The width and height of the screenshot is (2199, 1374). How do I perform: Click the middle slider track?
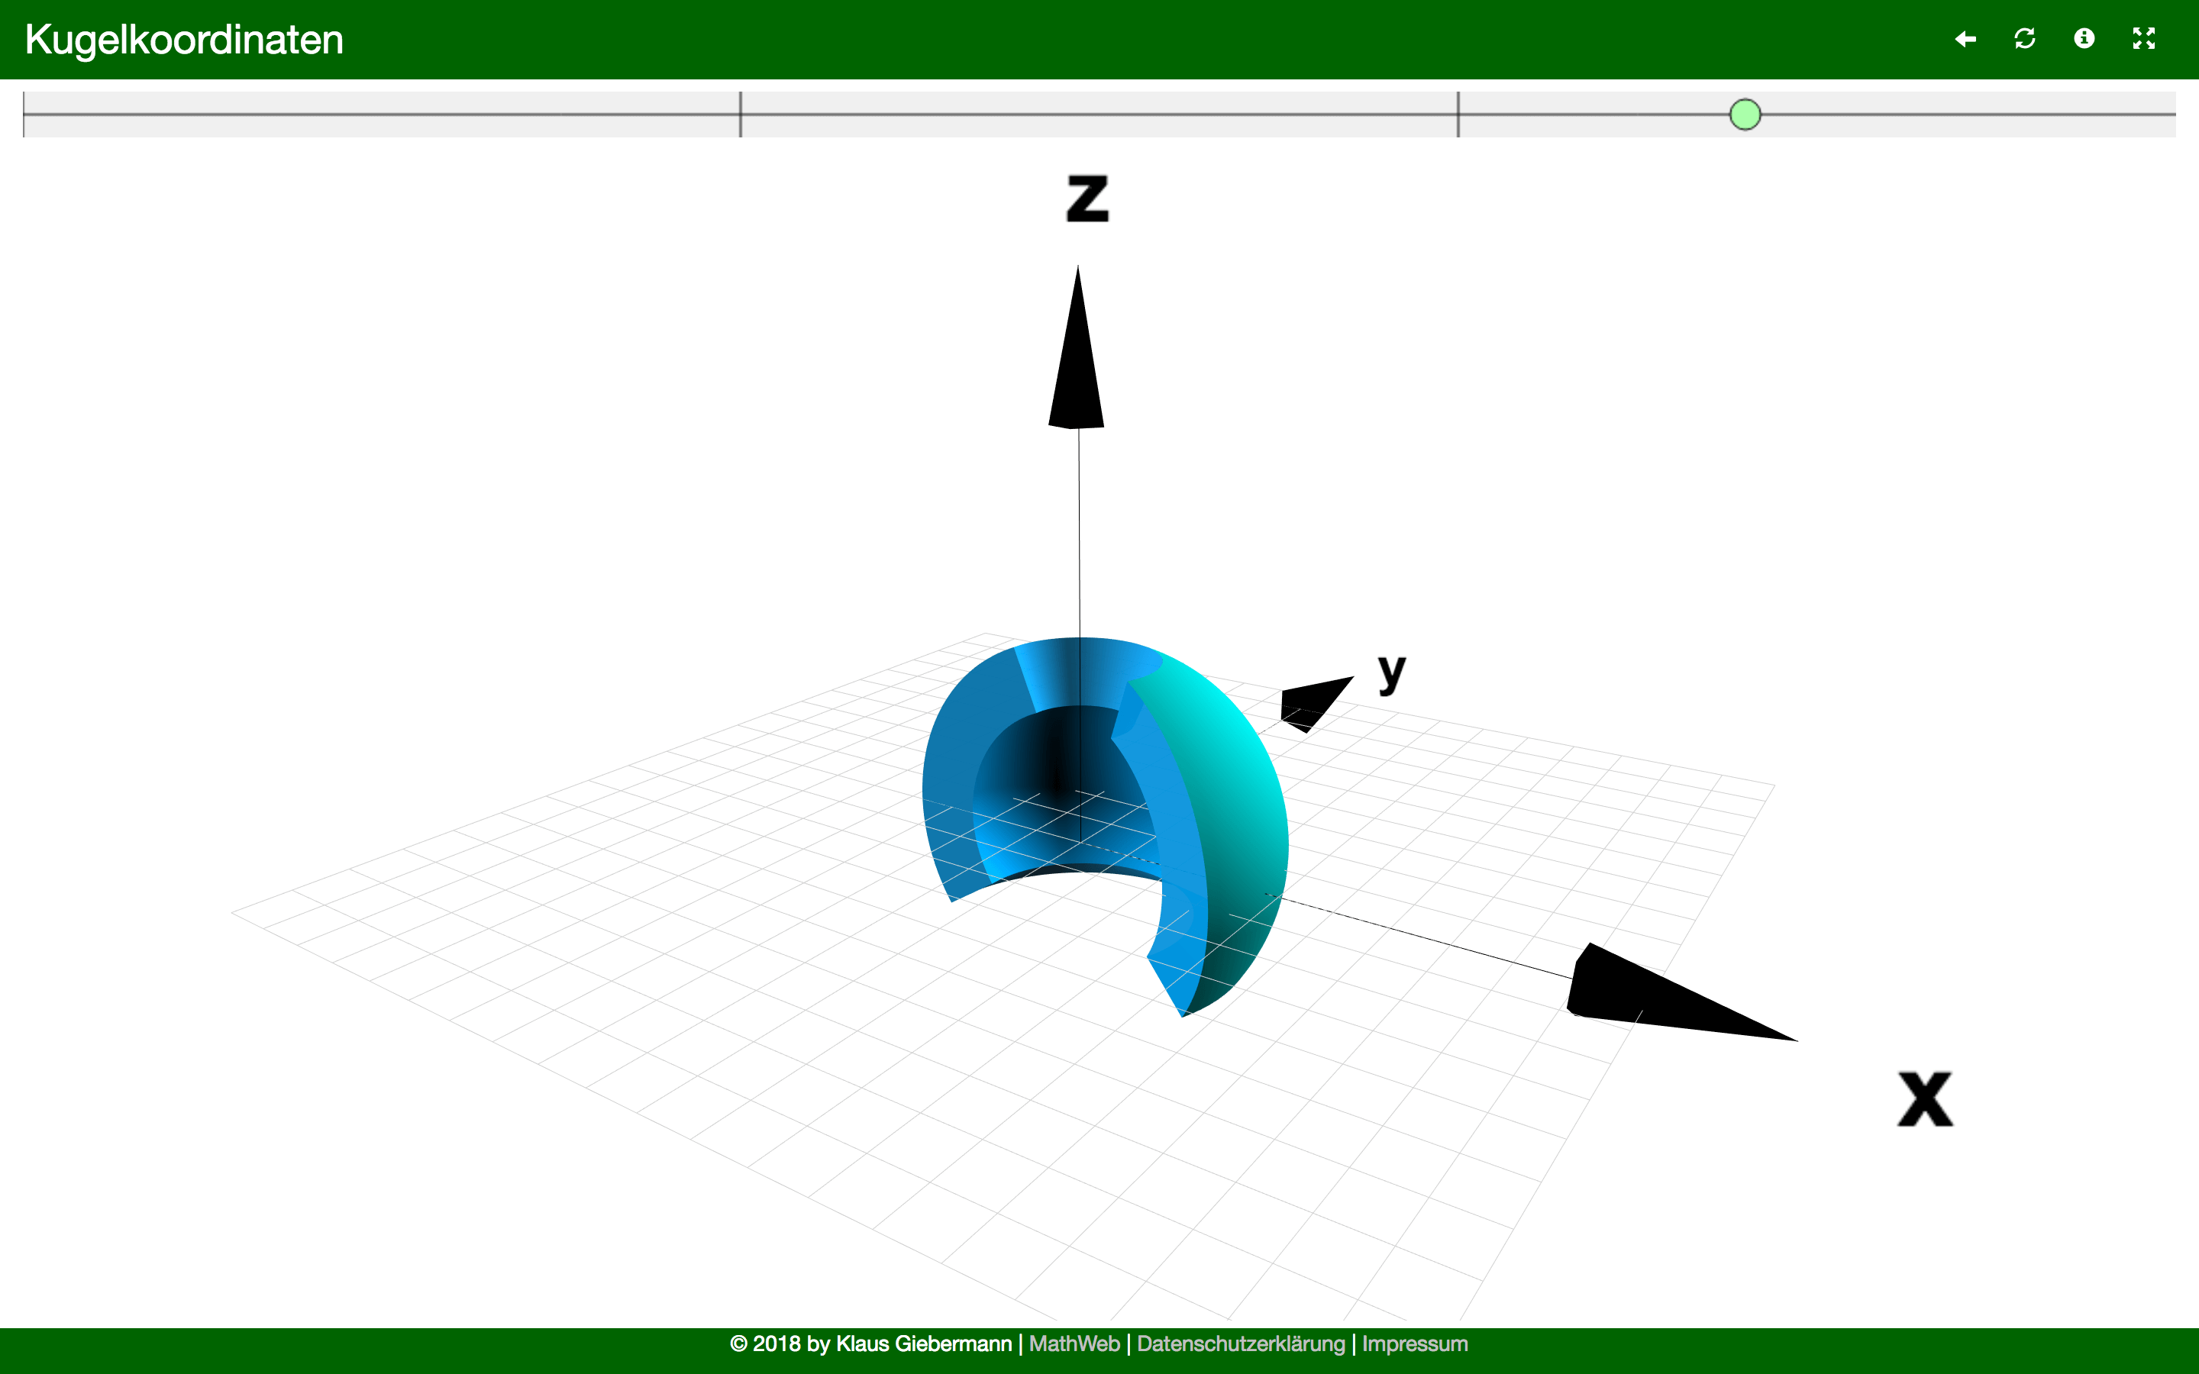tap(1099, 114)
